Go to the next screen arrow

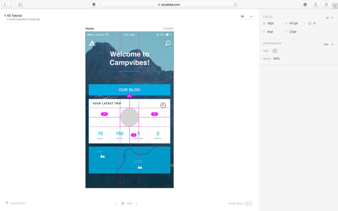(x=136, y=203)
